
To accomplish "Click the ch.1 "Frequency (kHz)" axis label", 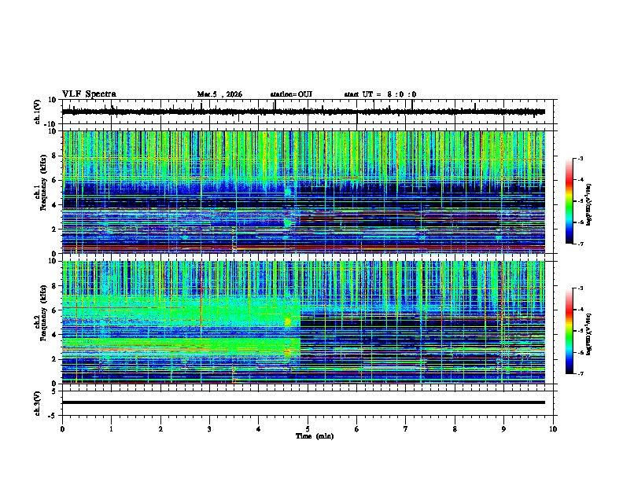I will pos(43,182).
